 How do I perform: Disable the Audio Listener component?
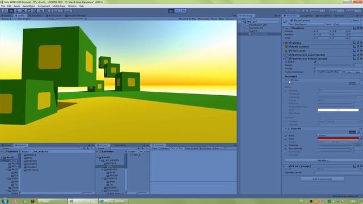(x=290, y=46)
